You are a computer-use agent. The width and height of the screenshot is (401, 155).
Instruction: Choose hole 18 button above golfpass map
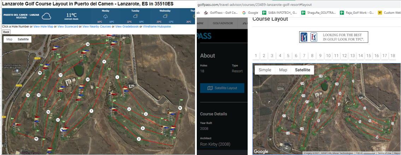[x=393, y=56]
